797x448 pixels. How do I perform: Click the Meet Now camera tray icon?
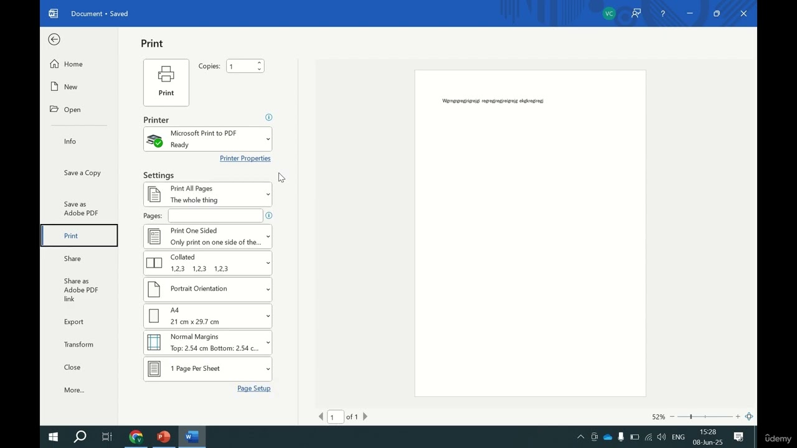(595, 437)
